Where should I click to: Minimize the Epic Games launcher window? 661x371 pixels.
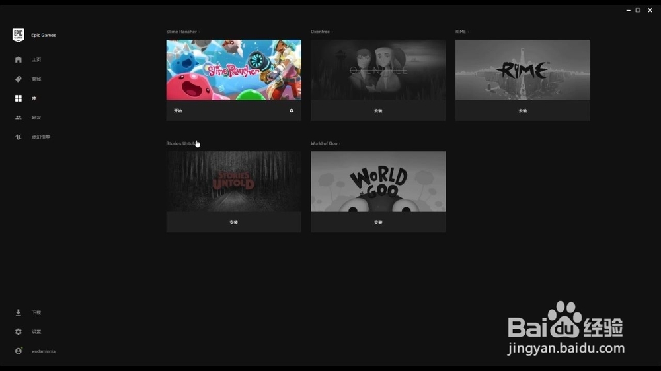628,10
